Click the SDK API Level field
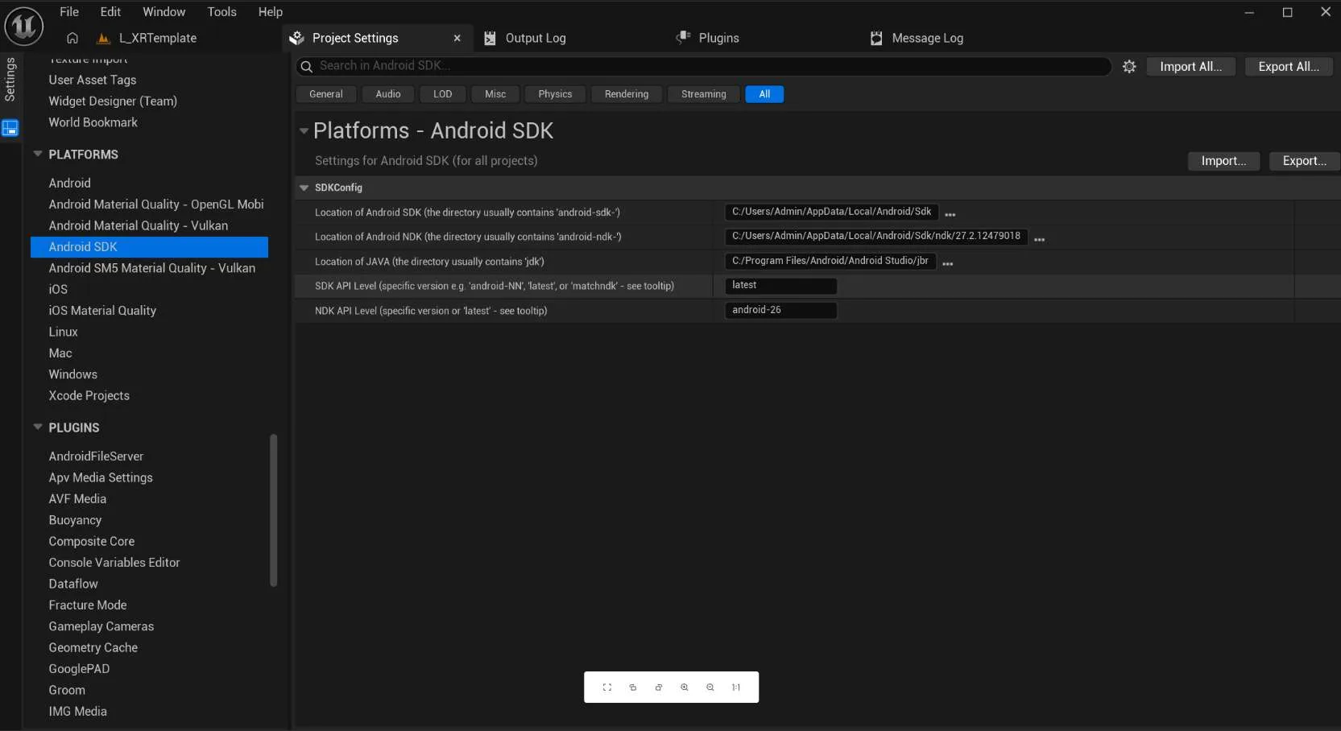Screen dimensions: 1341x731 (x=781, y=285)
